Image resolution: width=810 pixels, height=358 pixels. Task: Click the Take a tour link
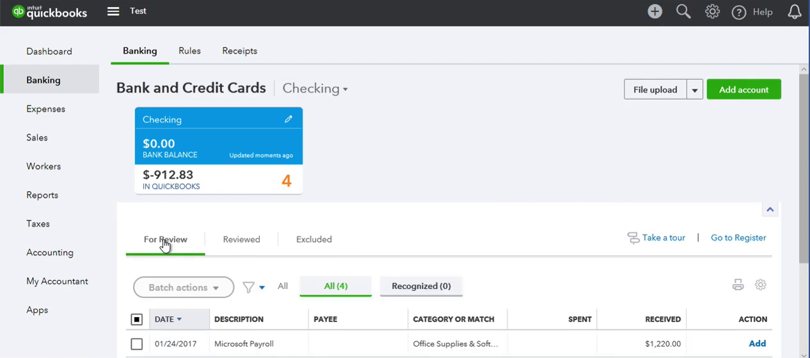656,238
